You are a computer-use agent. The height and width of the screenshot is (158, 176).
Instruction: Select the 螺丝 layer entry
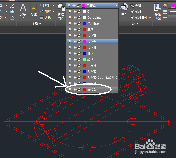[92, 60]
